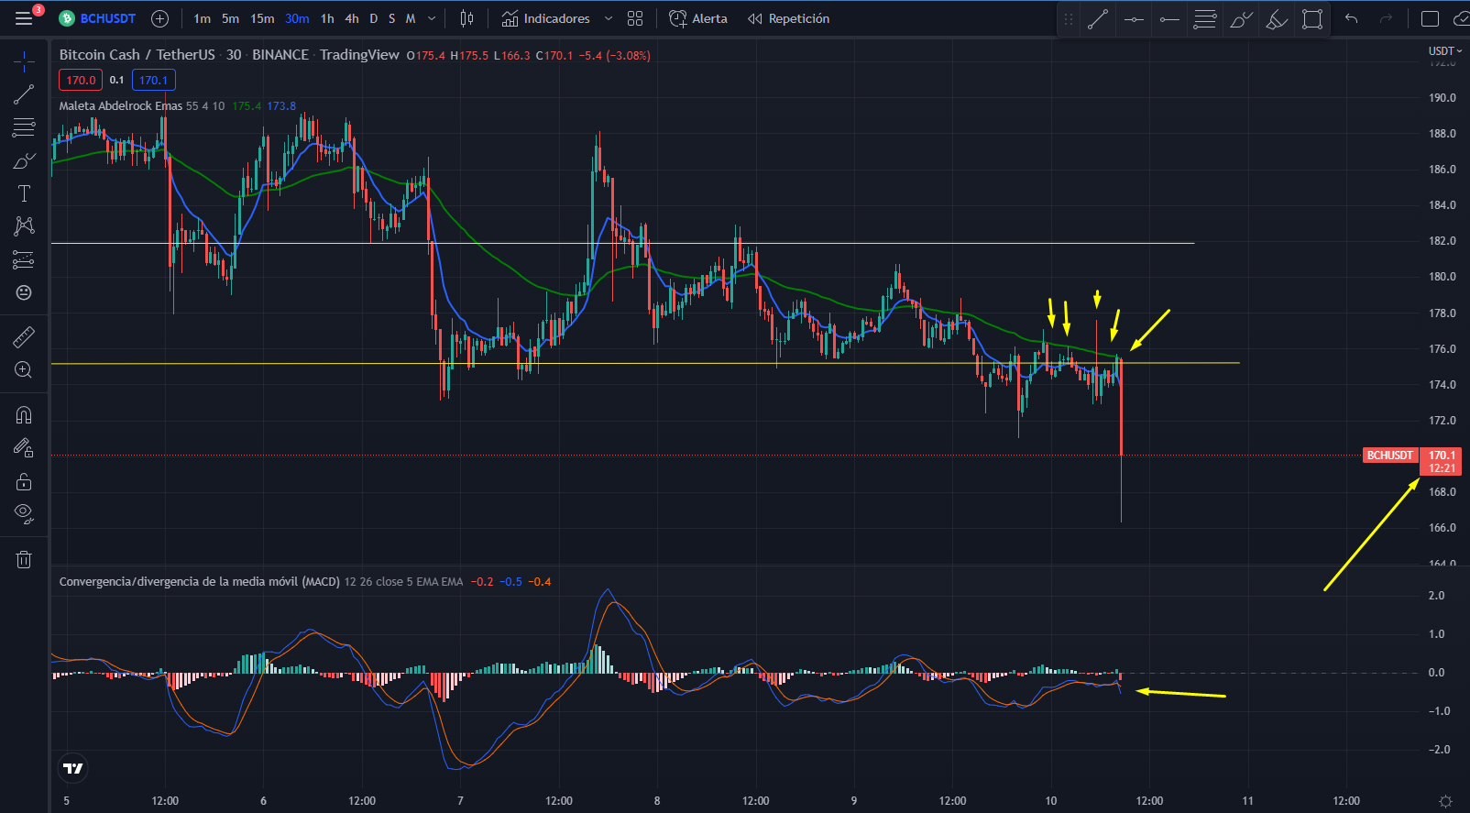1470x813 pixels.
Task: Select the weekly S timeframe
Action: (x=391, y=18)
